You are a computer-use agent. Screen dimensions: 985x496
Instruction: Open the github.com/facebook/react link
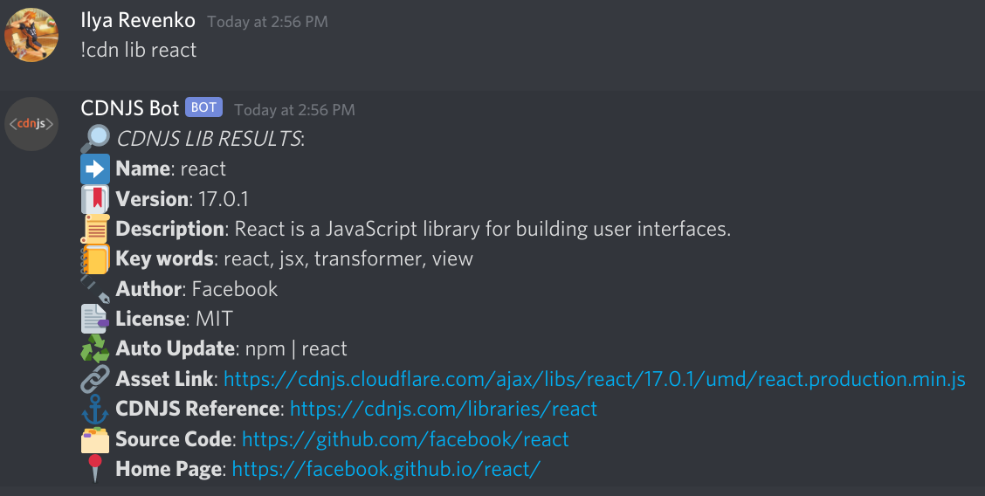point(405,439)
